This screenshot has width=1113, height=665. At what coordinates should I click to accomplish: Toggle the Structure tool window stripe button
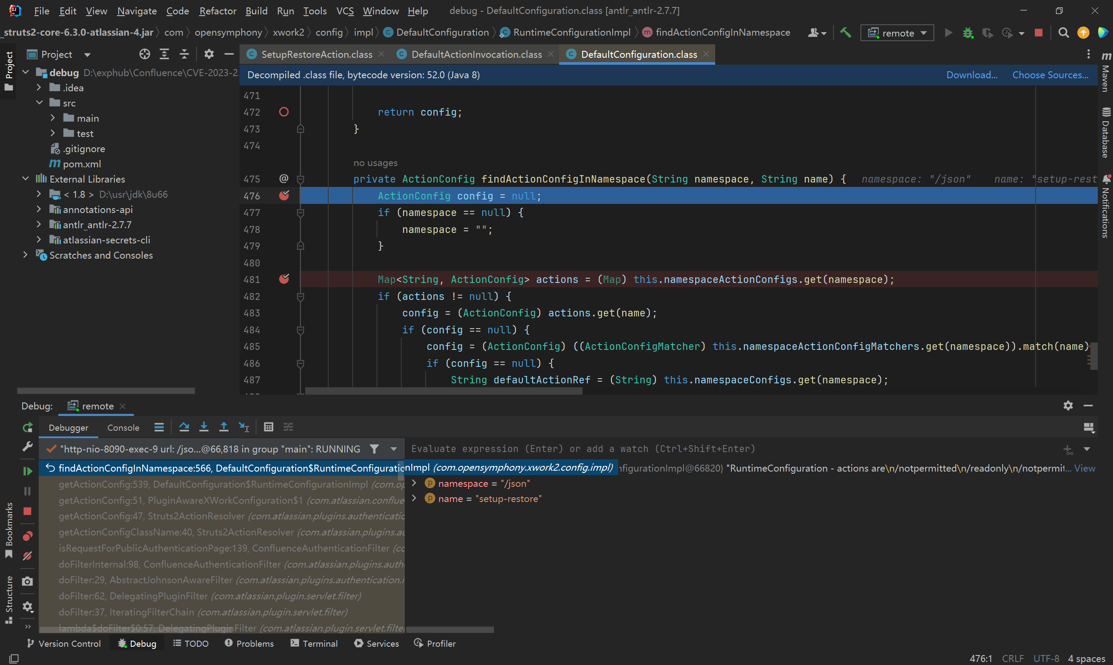(9, 599)
